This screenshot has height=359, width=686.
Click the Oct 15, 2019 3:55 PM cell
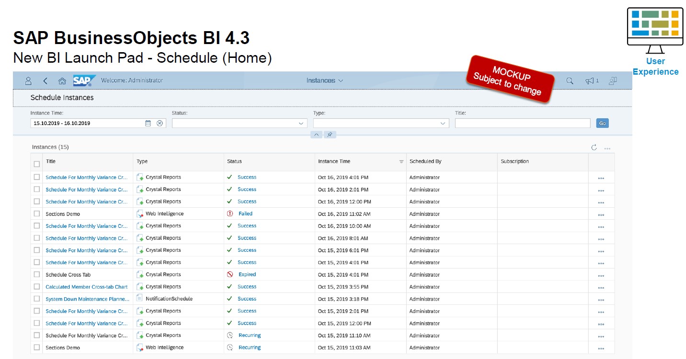point(343,287)
